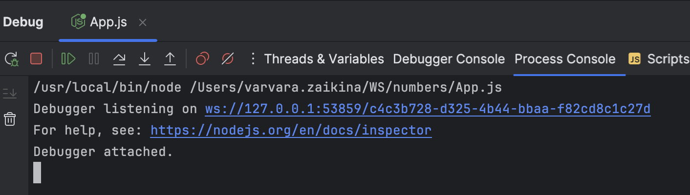Open the ws://127.0.0.1:53859 debugger link
The height and width of the screenshot is (195, 690).
428,109
